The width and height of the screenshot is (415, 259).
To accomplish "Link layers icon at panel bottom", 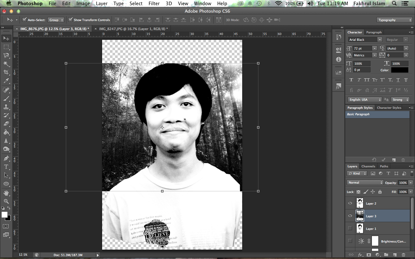I will tap(351, 255).
